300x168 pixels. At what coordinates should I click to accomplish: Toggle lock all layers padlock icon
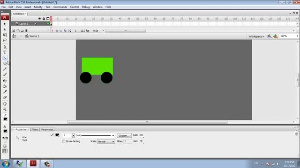click(x=44, y=19)
